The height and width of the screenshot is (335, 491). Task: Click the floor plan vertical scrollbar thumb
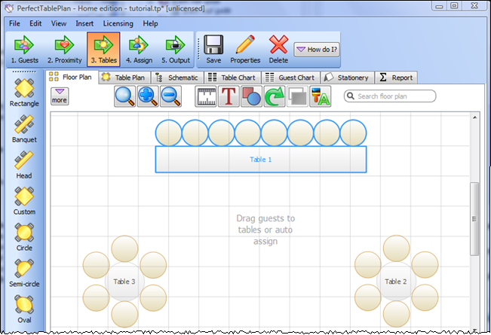(474, 219)
